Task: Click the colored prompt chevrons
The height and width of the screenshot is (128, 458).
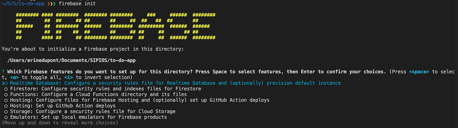Action: click(x=52, y=4)
